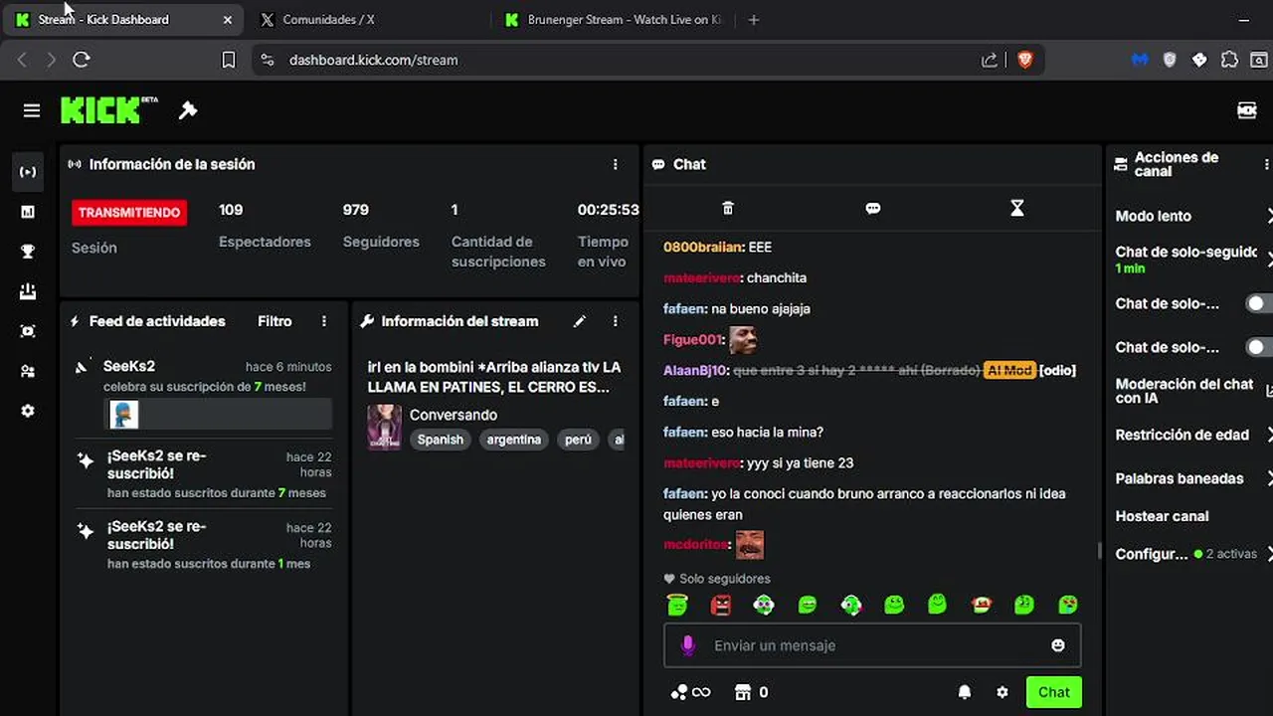Open the Filtro option in activity feed
This screenshot has width=1273, height=716.
[x=274, y=321]
